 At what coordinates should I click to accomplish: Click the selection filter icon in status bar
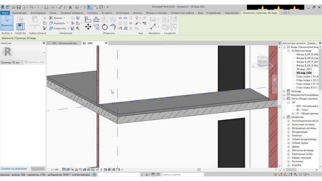point(305,174)
